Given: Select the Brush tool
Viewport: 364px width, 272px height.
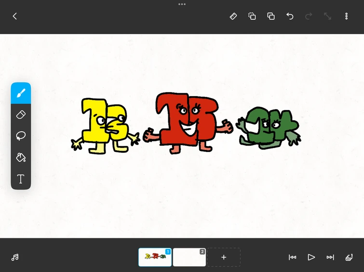Looking at the screenshot, I should 21,93.
